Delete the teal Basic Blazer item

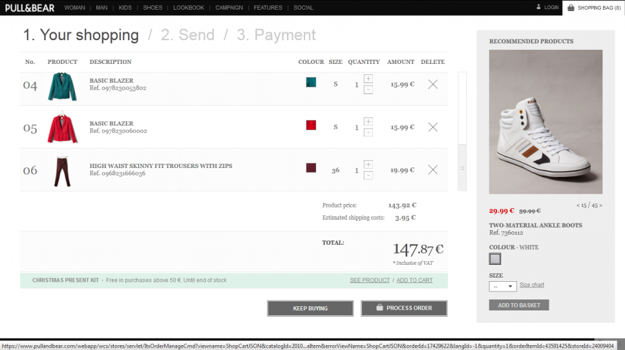click(432, 85)
